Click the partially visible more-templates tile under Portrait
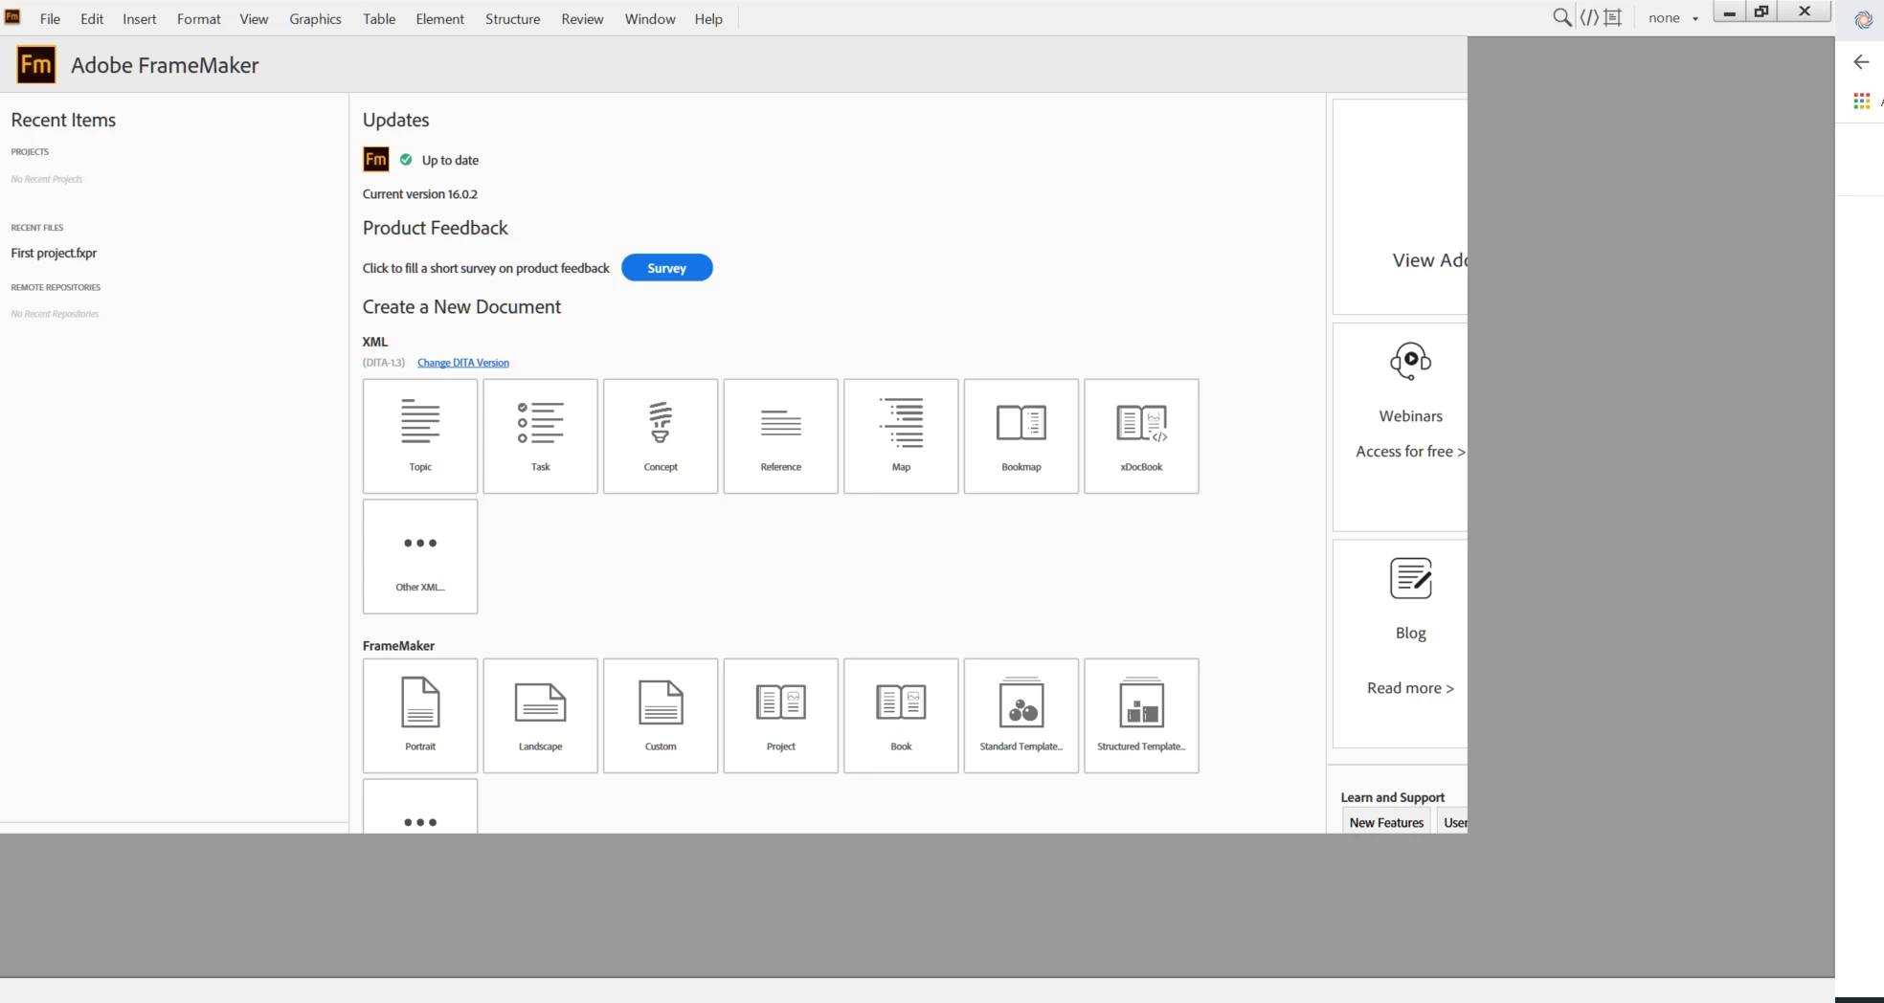This screenshot has width=1884, height=1003. point(420,806)
